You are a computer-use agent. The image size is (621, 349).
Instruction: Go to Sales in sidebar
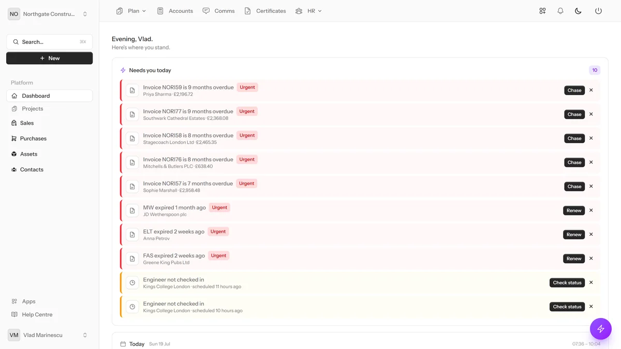coord(49,123)
